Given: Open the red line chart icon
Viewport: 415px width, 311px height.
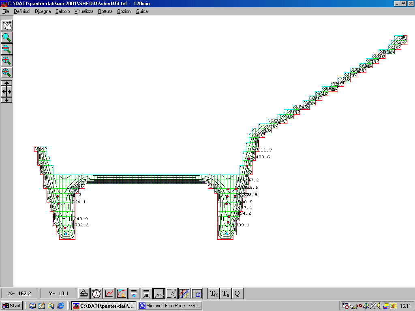Looking at the screenshot, I should [x=109, y=294].
